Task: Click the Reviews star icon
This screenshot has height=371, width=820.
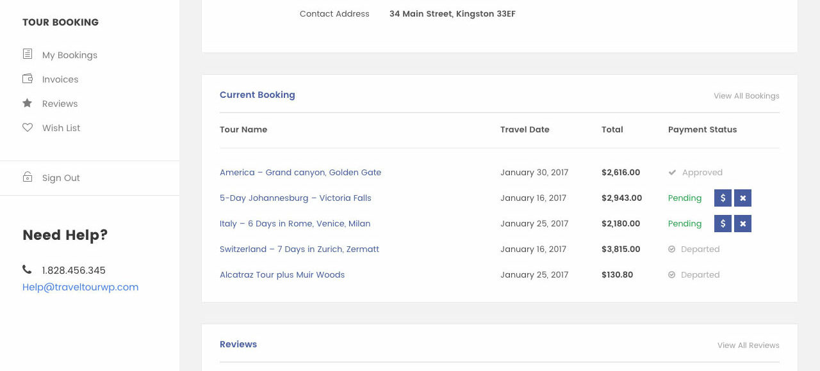Action: tap(28, 103)
